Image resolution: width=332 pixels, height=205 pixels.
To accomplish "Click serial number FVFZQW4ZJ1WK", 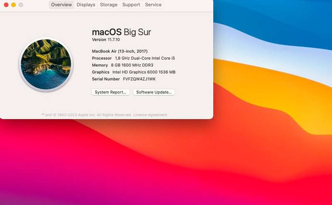I will click(139, 79).
